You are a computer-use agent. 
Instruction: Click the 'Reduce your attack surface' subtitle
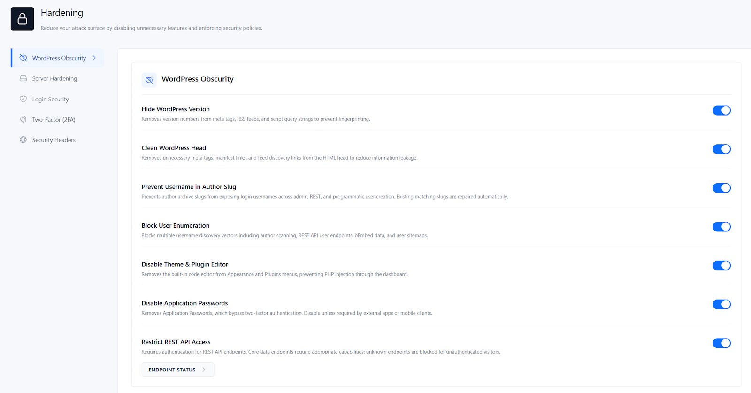(151, 28)
